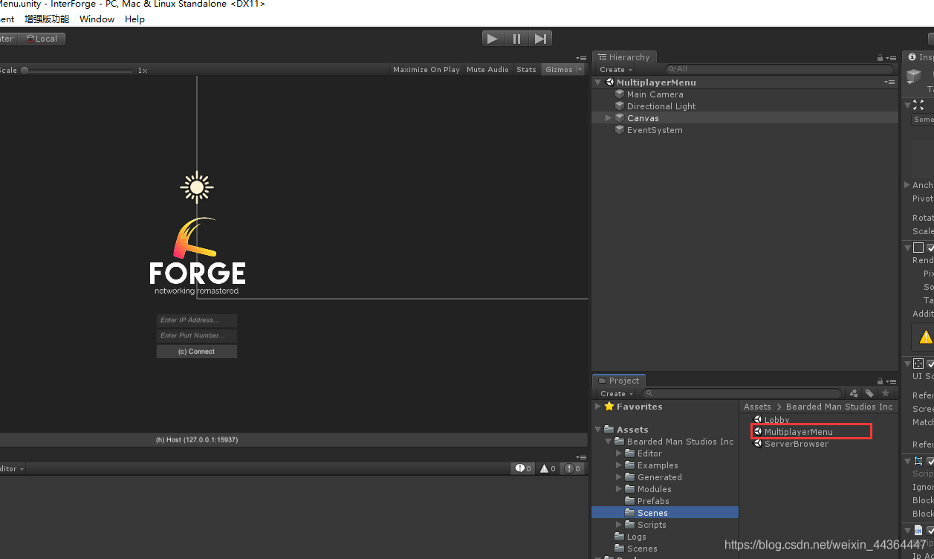Click the (h) Host button
The width and height of the screenshot is (934, 559).
197,440
